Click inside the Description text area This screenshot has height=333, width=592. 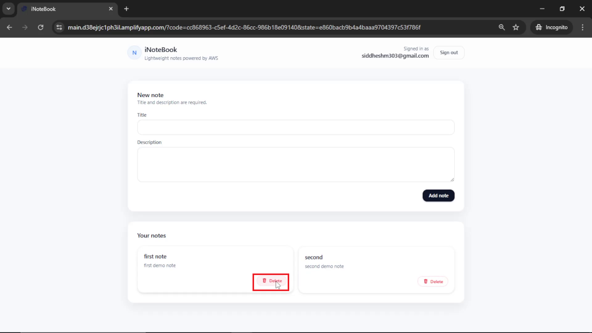pos(296,165)
